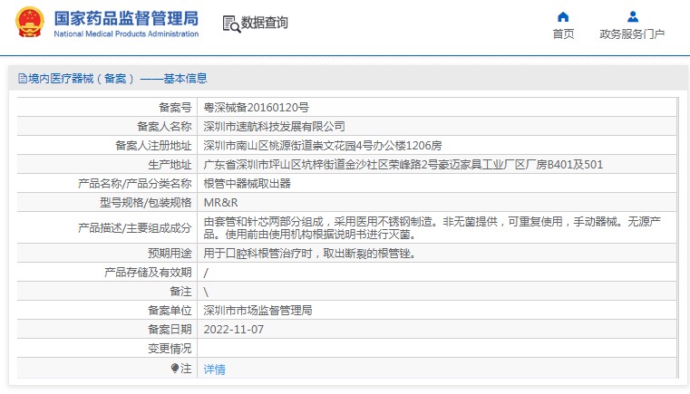Select the production address starting 广东省深圳市坪山区
690x394 pixels.
click(x=403, y=165)
